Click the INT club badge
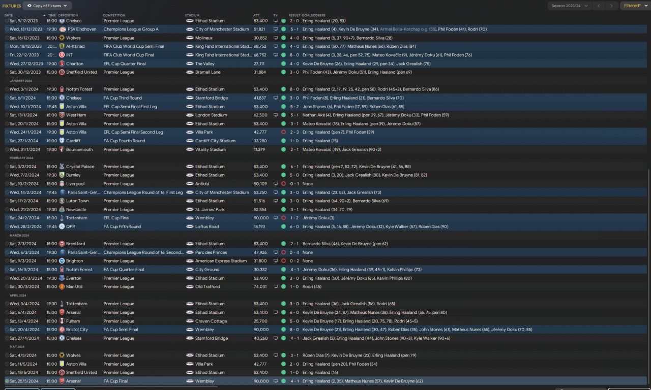 pyautogui.click(x=62, y=55)
